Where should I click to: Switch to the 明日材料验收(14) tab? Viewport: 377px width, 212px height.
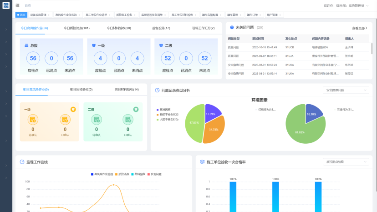(x=126, y=90)
